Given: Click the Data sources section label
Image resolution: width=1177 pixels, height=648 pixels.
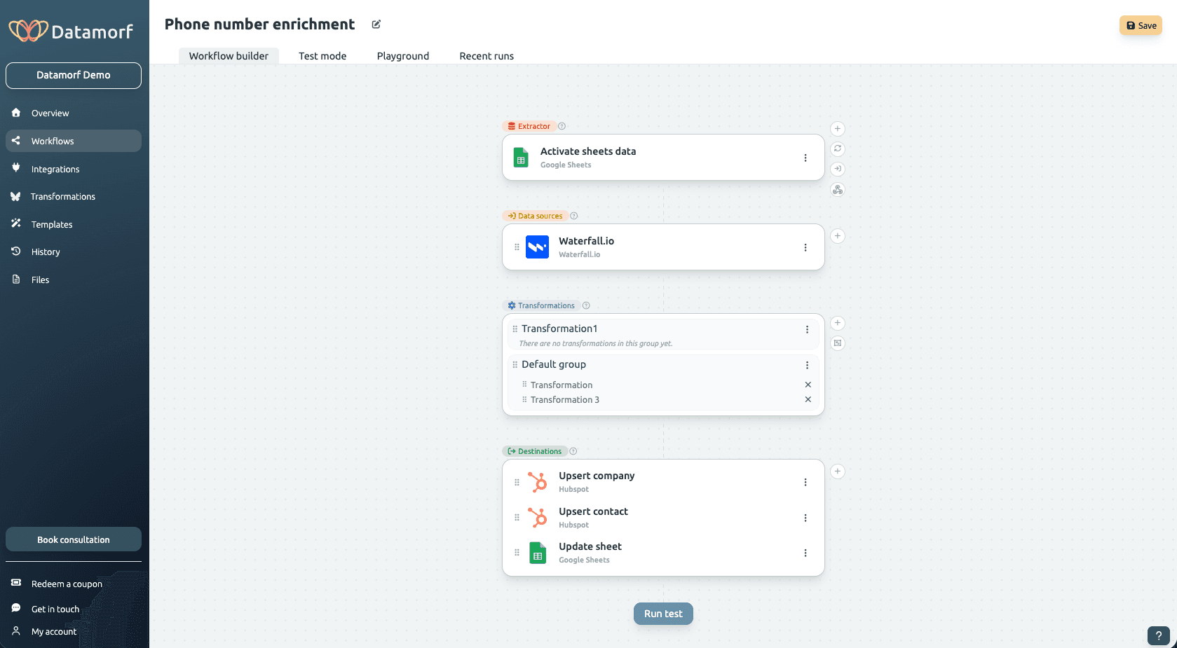Looking at the screenshot, I should 535,216.
